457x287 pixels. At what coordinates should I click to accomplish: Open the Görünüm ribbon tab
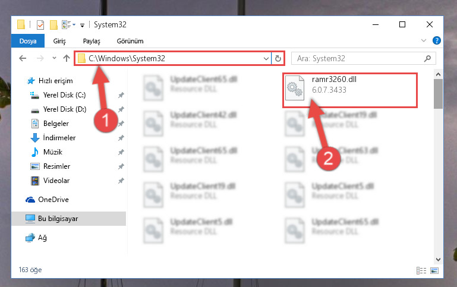point(130,41)
